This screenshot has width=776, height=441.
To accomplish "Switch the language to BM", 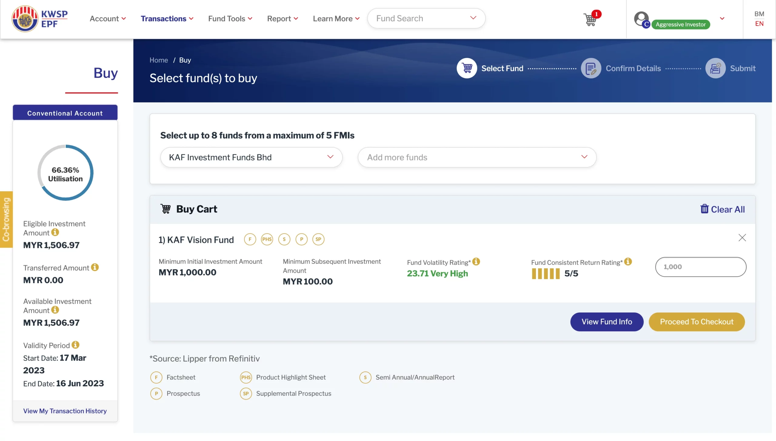I will click(x=759, y=14).
